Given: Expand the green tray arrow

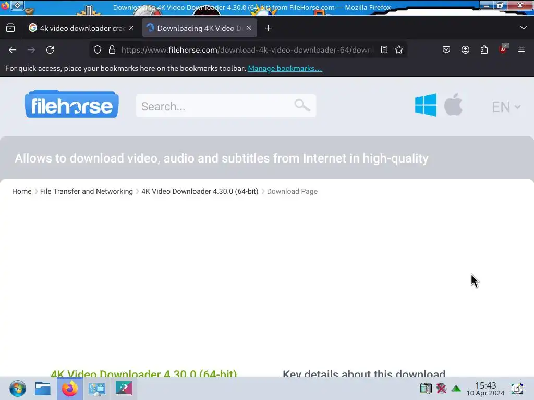Looking at the screenshot, I should click(x=456, y=389).
